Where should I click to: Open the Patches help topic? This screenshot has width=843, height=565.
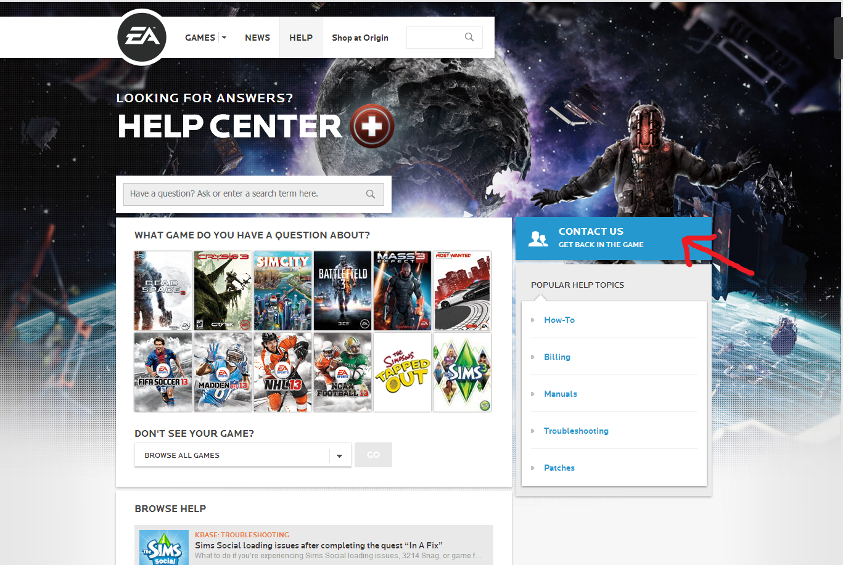[x=559, y=468]
